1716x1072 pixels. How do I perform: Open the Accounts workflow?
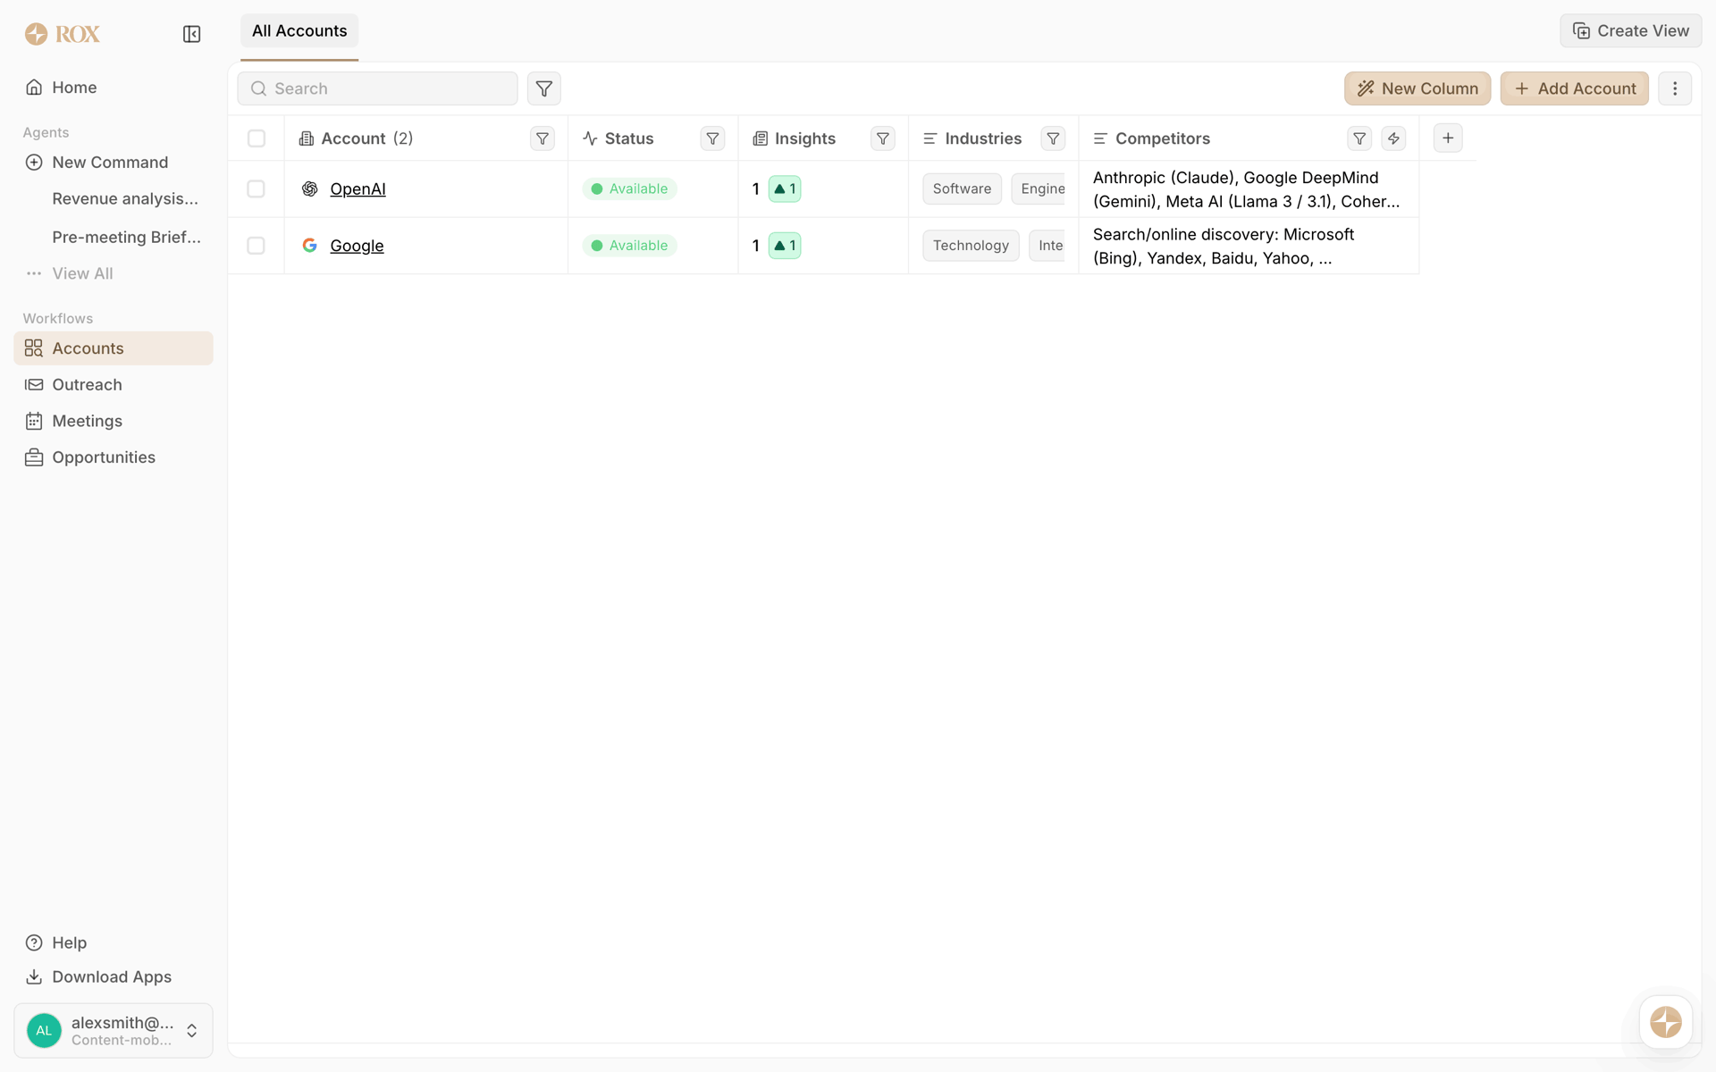click(x=114, y=348)
